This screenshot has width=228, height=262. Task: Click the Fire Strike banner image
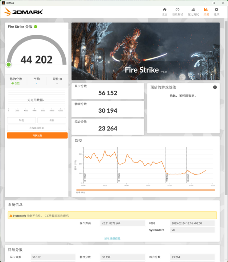pos(146,51)
